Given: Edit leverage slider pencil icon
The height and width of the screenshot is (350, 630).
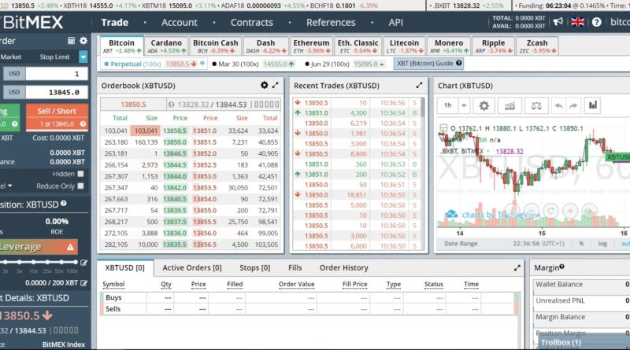Looking at the screenshot, I should pos(83,263).
